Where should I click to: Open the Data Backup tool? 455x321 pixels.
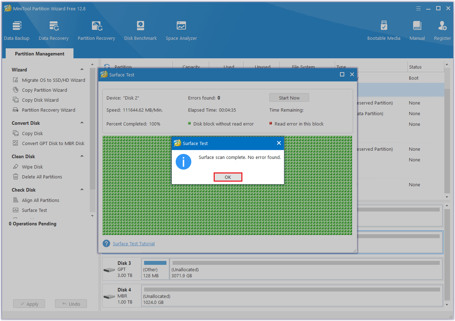pyautogui.click(x=17, y=31)
